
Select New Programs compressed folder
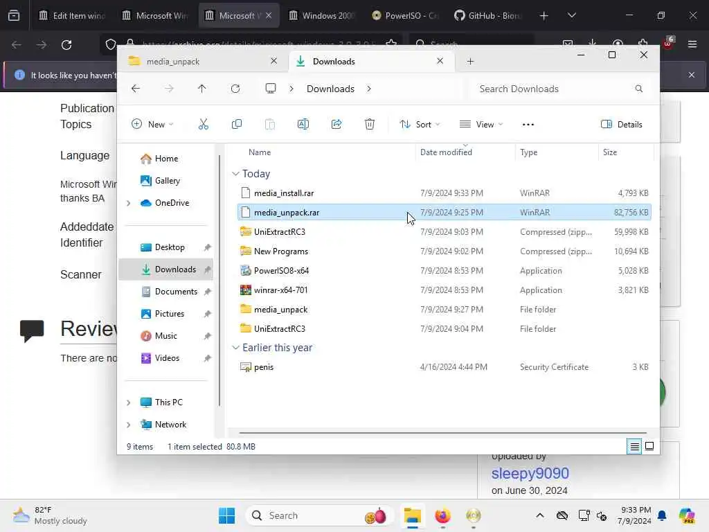click(445, 251)
